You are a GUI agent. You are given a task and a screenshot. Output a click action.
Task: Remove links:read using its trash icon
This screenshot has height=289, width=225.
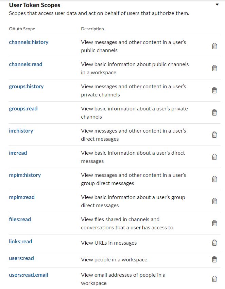coord(214,243)
